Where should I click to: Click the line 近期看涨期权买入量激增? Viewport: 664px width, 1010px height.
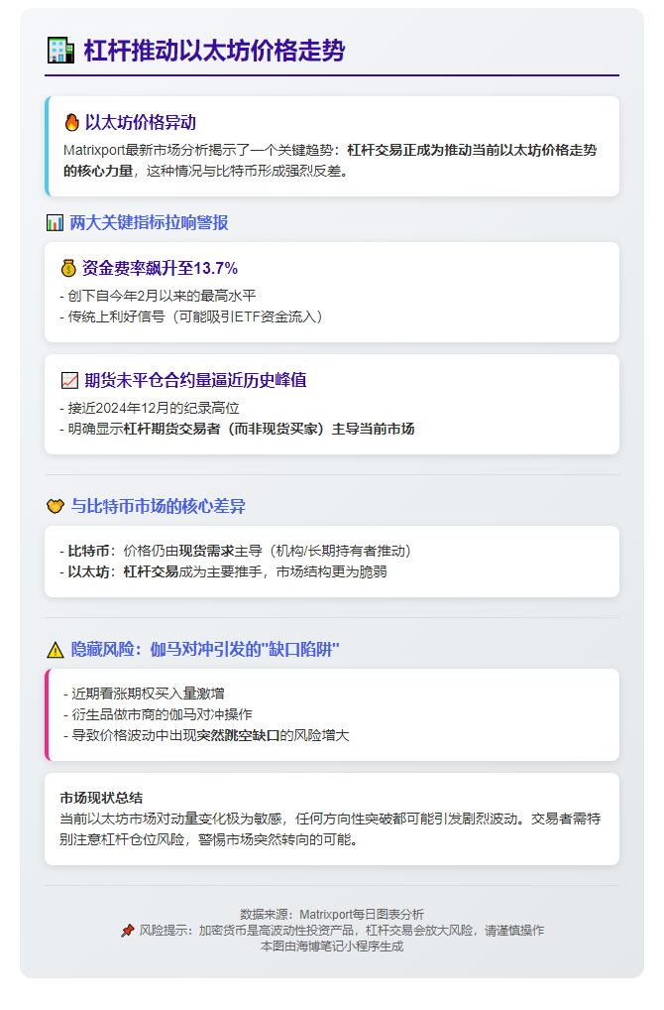click(144, 694)
